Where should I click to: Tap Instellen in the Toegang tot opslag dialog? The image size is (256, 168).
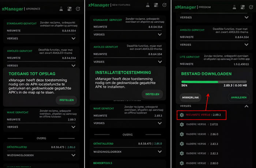pyautogui.click(x=67, y=100)
